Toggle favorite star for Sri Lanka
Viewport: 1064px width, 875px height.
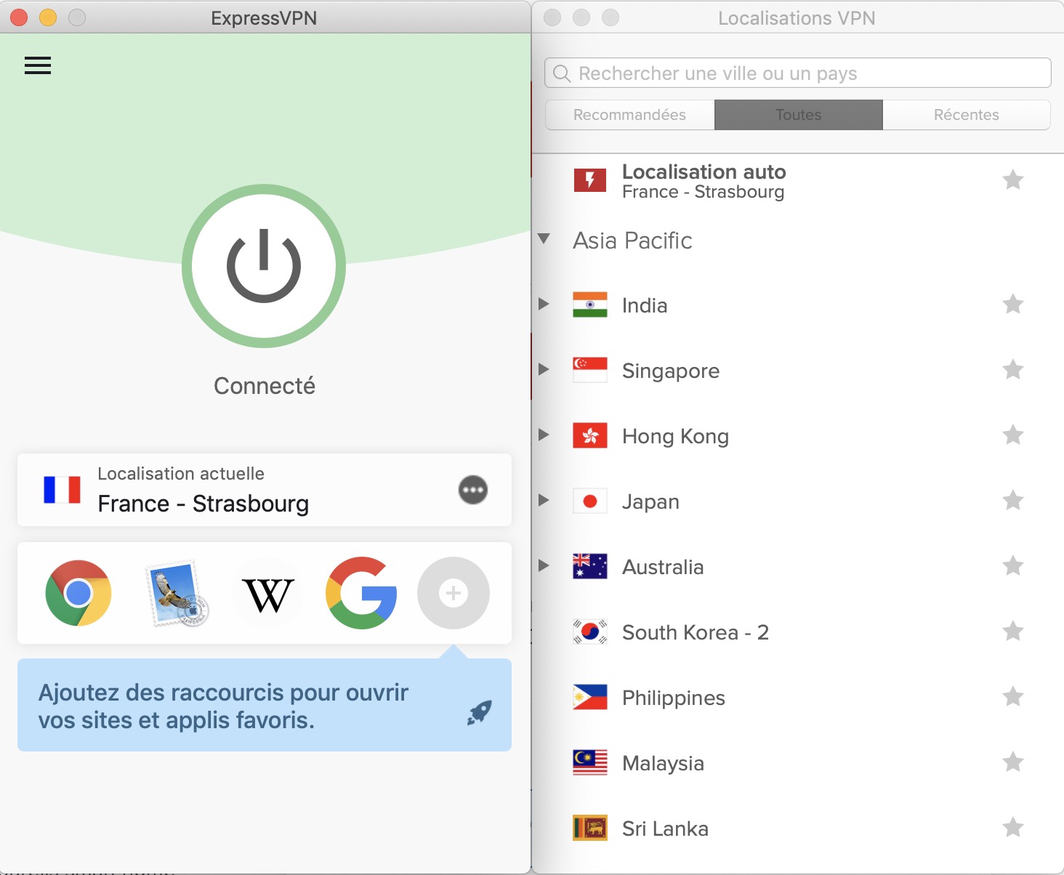(x=1013, y=827)
